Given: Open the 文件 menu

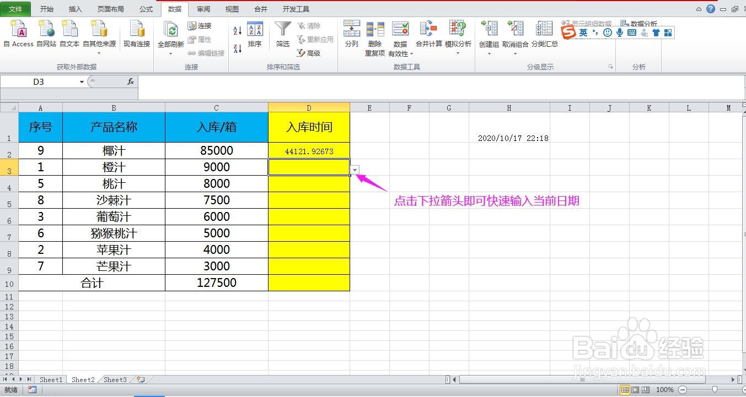Looking at the screenshot, I should (x=16, y=8).
